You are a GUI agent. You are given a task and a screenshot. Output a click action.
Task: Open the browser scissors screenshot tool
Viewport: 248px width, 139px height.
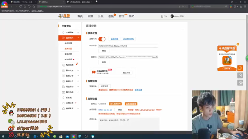[235, 6]
